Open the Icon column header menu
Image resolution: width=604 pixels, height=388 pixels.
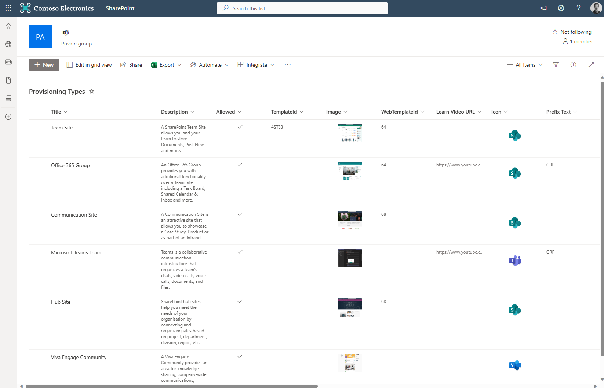[500, 112]
